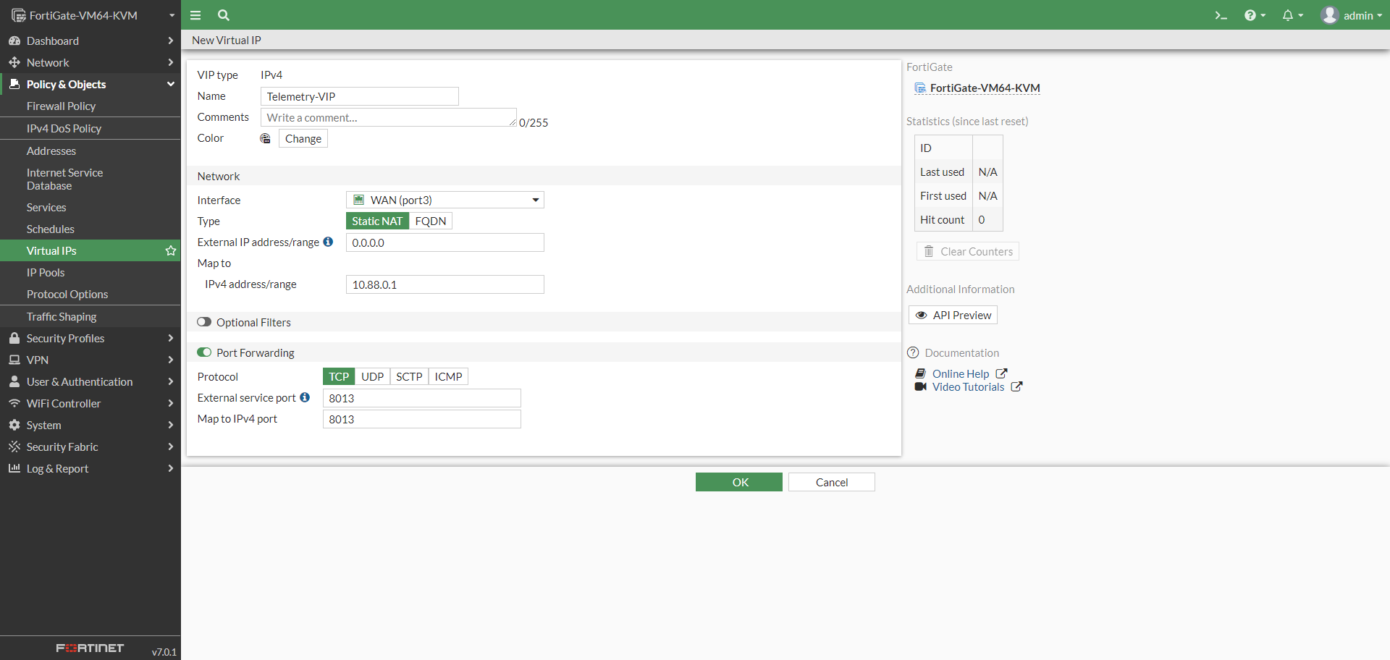
Task: Select FQDN type
Action: [431, 221]
